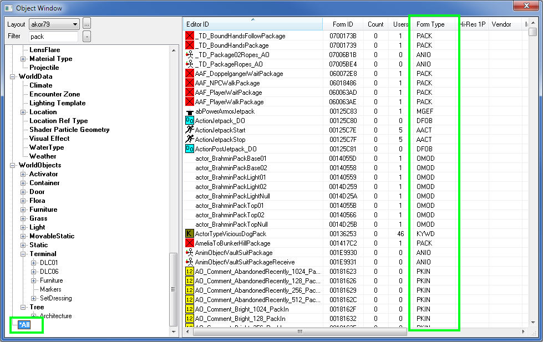Select the *All tree item
Viewport: 543px width, 342px height.
tap(24, 325)
